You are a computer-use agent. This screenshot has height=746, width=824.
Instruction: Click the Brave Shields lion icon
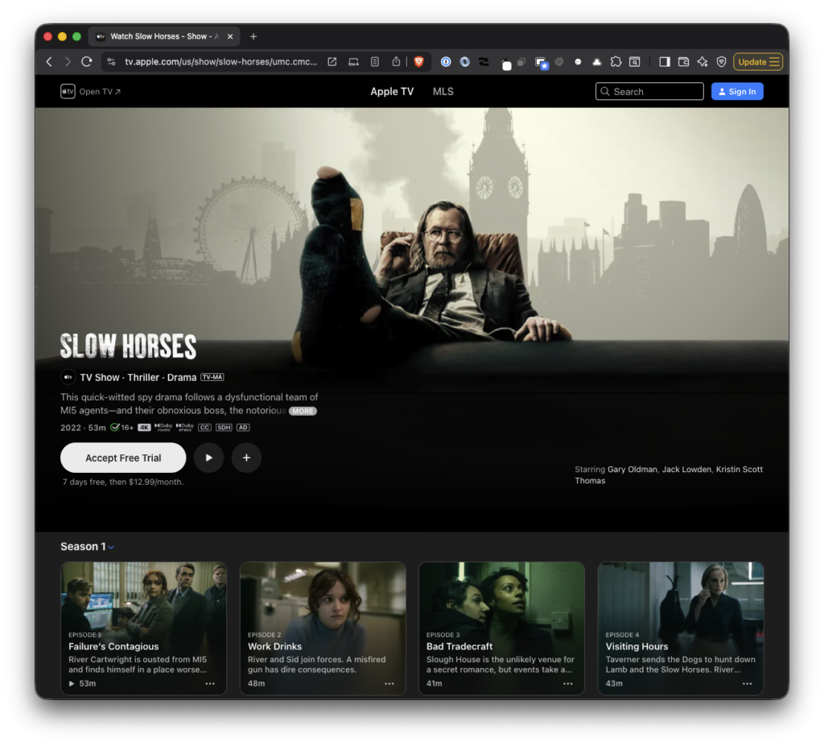[418, 62]
